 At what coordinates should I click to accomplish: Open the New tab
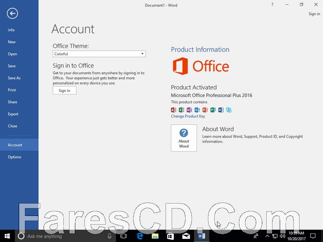(x=19, y=42)
